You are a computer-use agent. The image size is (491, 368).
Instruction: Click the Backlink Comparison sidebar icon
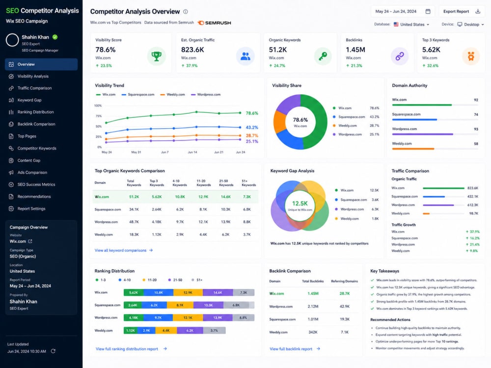click(11, 124)
